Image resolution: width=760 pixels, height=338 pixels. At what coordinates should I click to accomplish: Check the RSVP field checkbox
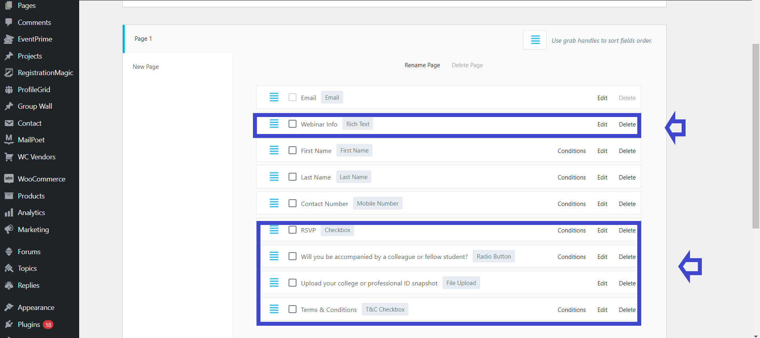click(x=293, y=230)
